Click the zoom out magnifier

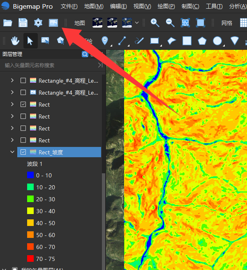click(x=170, y=23)
